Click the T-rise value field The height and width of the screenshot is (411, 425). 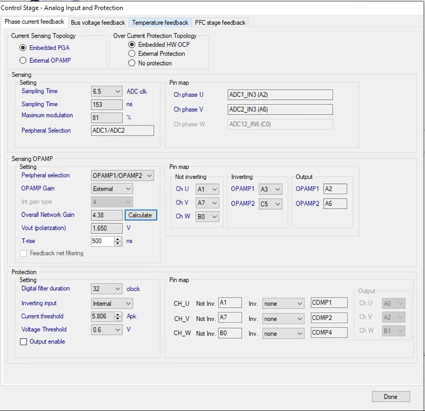click(x=103, y=241)
